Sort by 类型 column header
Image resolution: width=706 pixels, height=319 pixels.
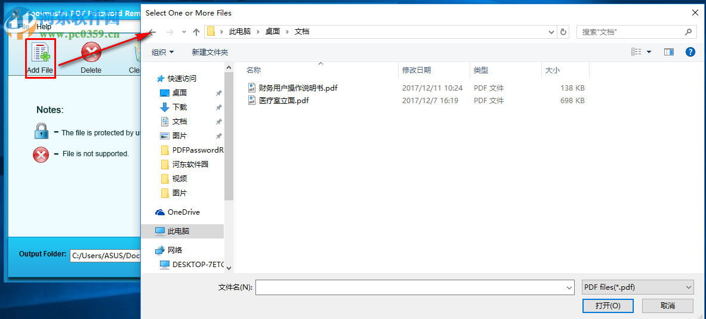coord(481,70)
